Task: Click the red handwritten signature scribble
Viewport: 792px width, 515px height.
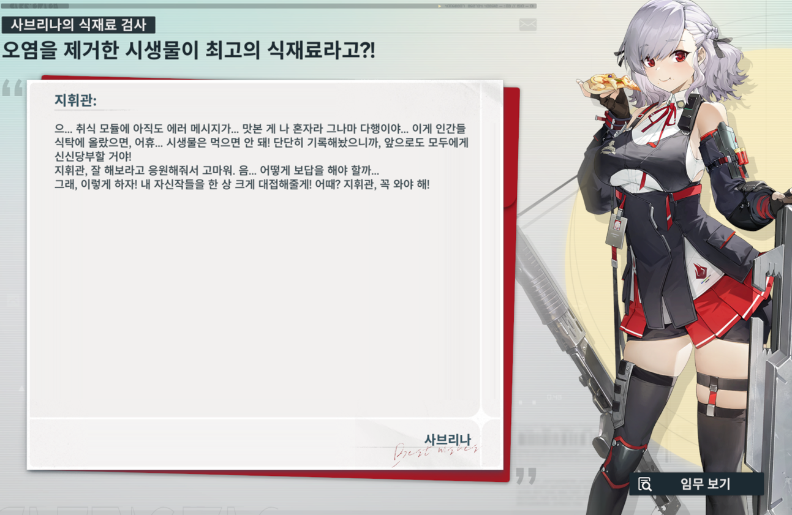Action: [x=436, y=455]
